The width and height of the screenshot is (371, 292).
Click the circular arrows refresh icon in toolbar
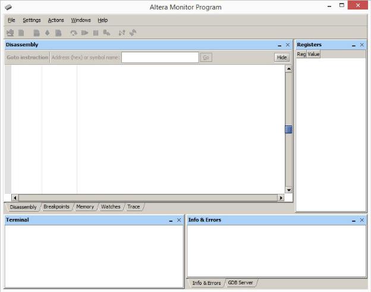click(x=133, y=33)
